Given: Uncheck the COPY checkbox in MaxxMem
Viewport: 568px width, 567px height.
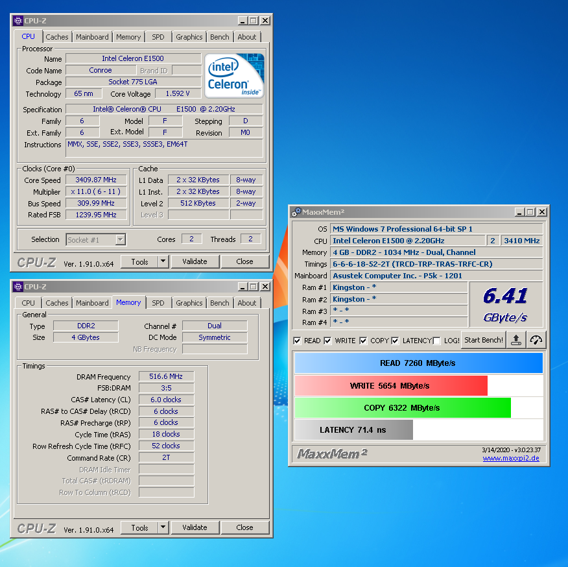Looking at the screenshot, I should click(363, 341).
